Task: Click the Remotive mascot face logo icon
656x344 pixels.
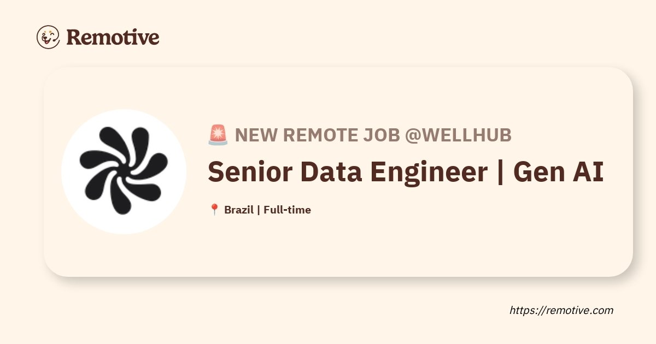Action: pos(48,37)
